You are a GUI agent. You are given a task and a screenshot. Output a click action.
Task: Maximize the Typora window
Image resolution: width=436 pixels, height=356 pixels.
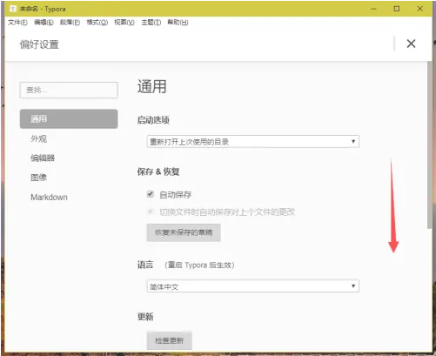[x=397, y=9]
